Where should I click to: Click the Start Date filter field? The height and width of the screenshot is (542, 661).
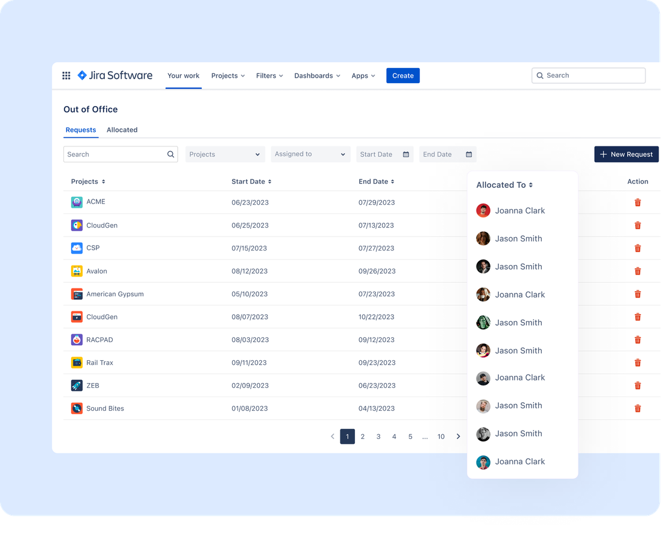tap(385, 154)
